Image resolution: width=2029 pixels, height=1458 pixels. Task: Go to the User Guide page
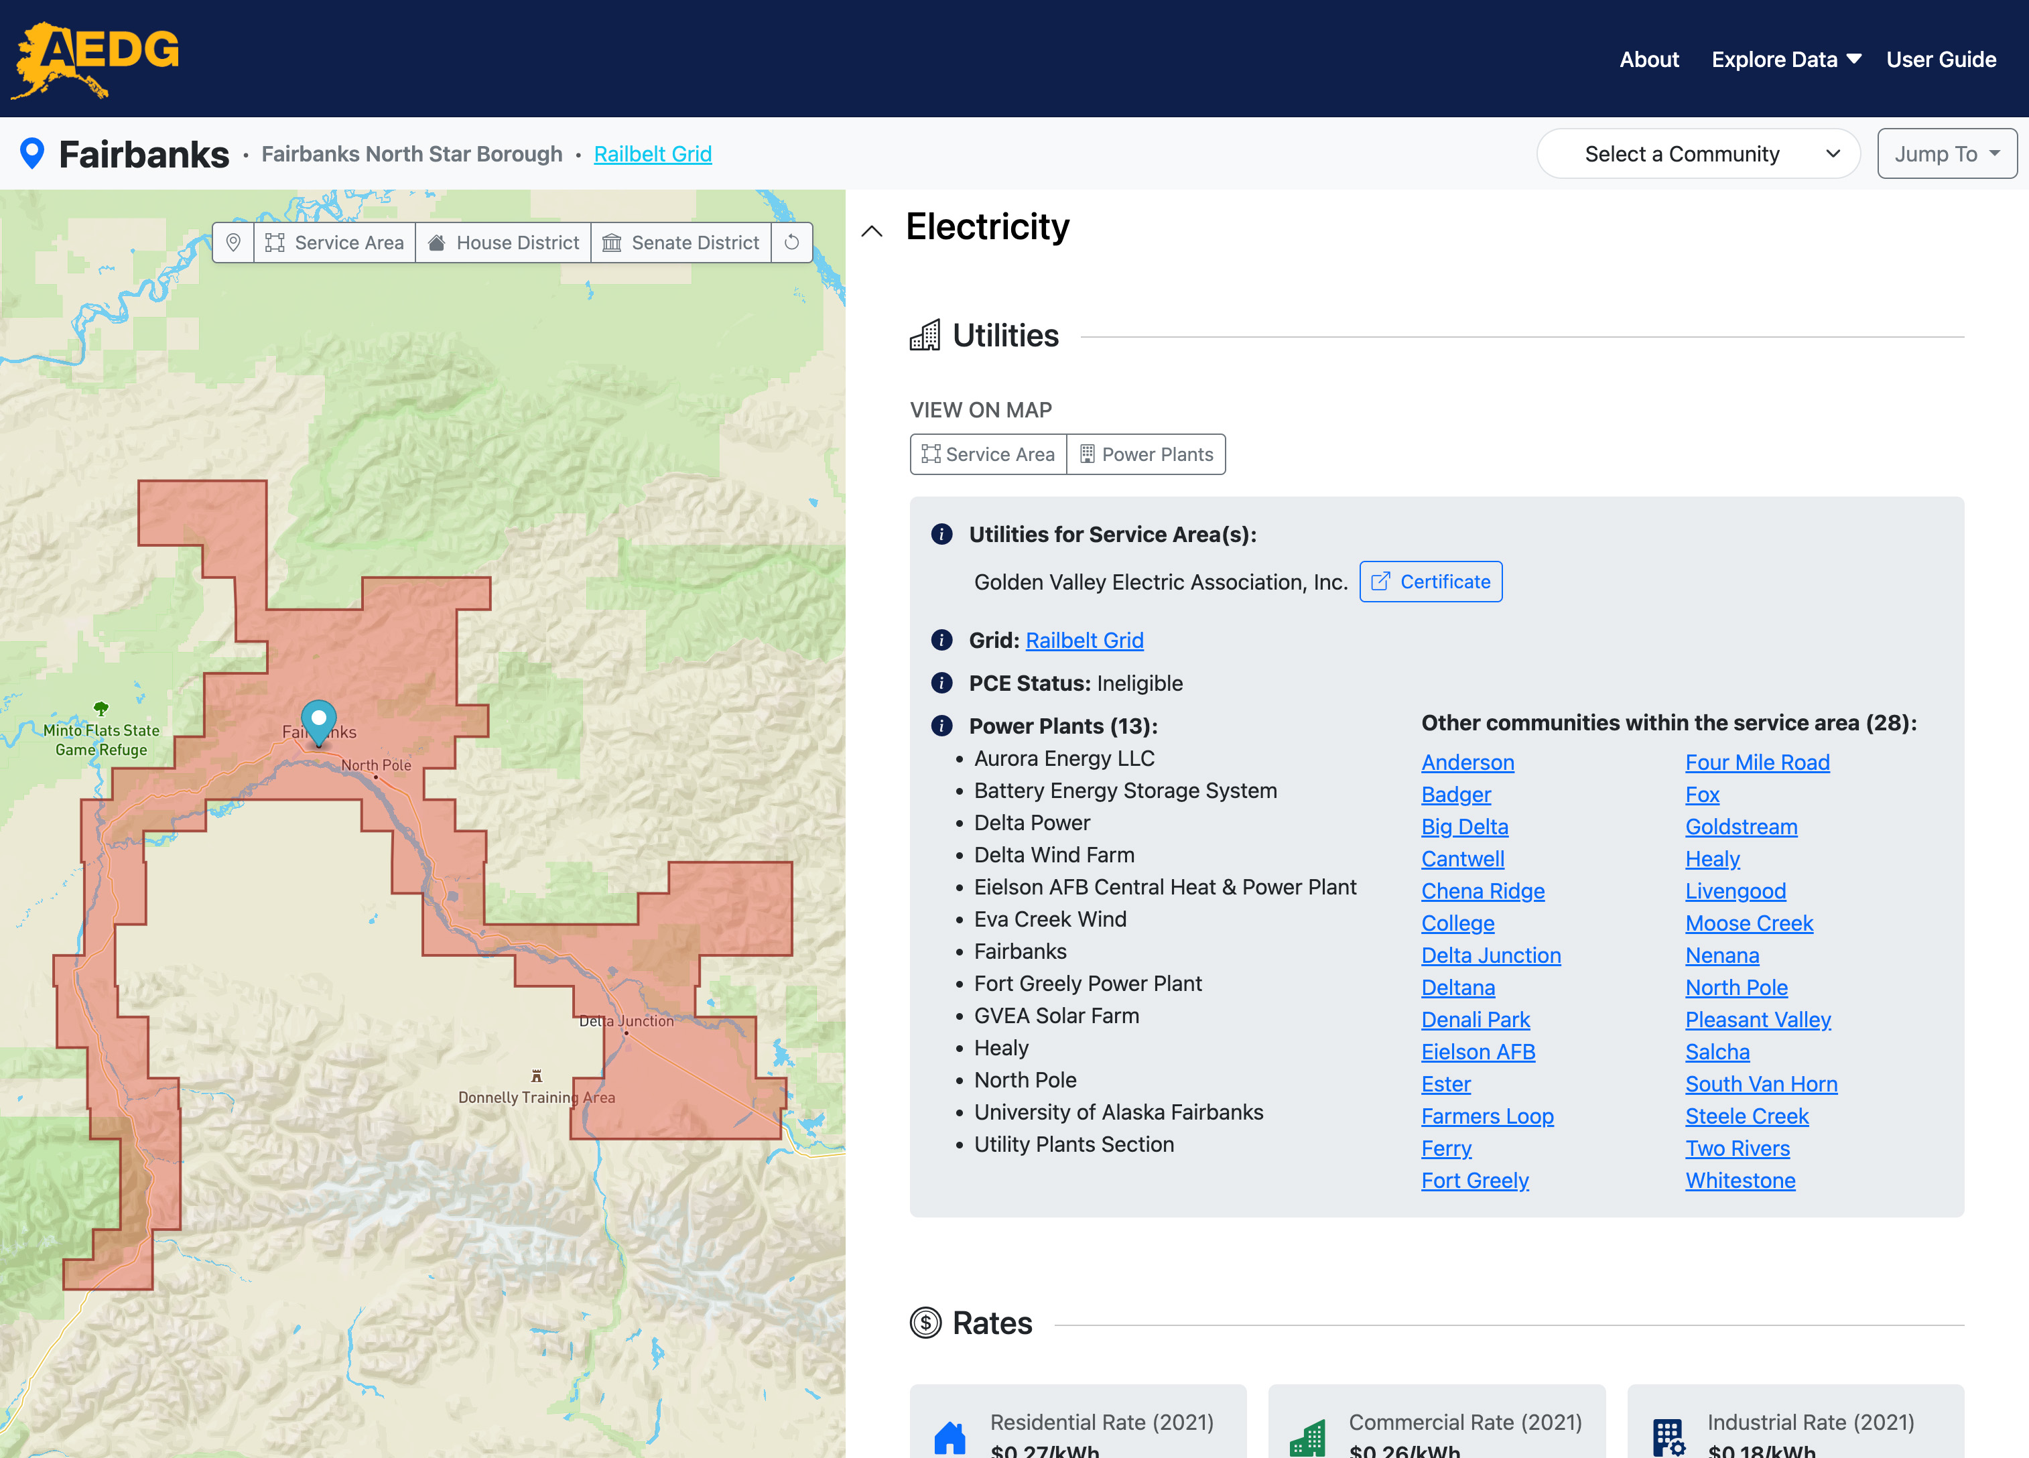[1941, 59]
